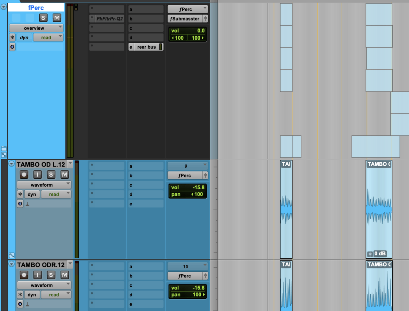Click the timebase clock icon on the fPerc track
409x311 pixels.
coord(12,47)
